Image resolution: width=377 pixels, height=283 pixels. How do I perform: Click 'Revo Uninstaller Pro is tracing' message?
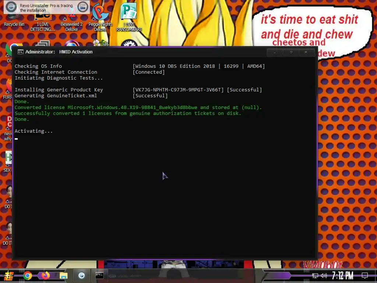point(46,8)
